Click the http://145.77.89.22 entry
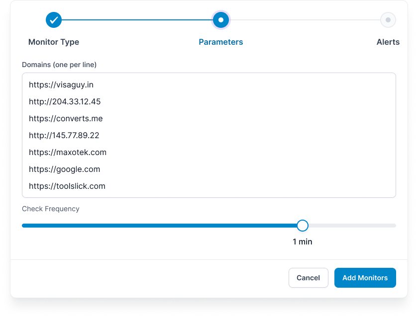 [x=64, y=136]
